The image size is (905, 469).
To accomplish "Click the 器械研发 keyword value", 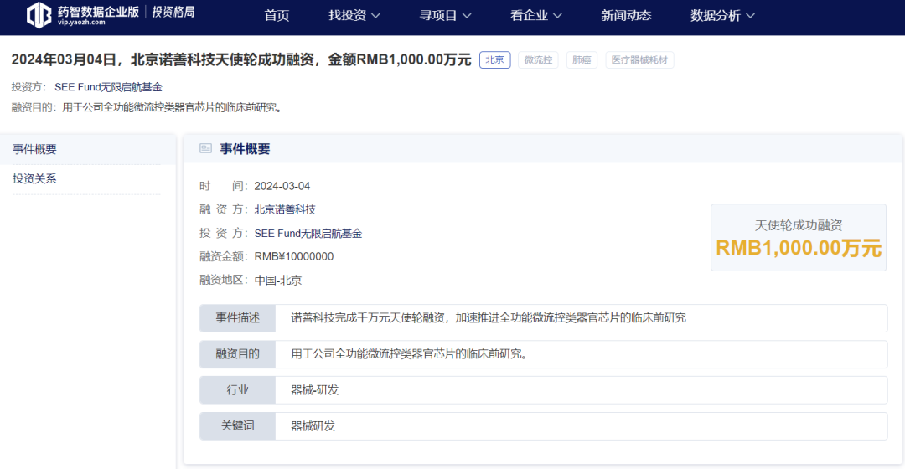I will tap(313, 425).
